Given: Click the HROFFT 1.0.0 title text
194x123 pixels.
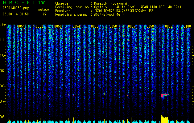Looking at the screenshot, I should coord(24,2).
